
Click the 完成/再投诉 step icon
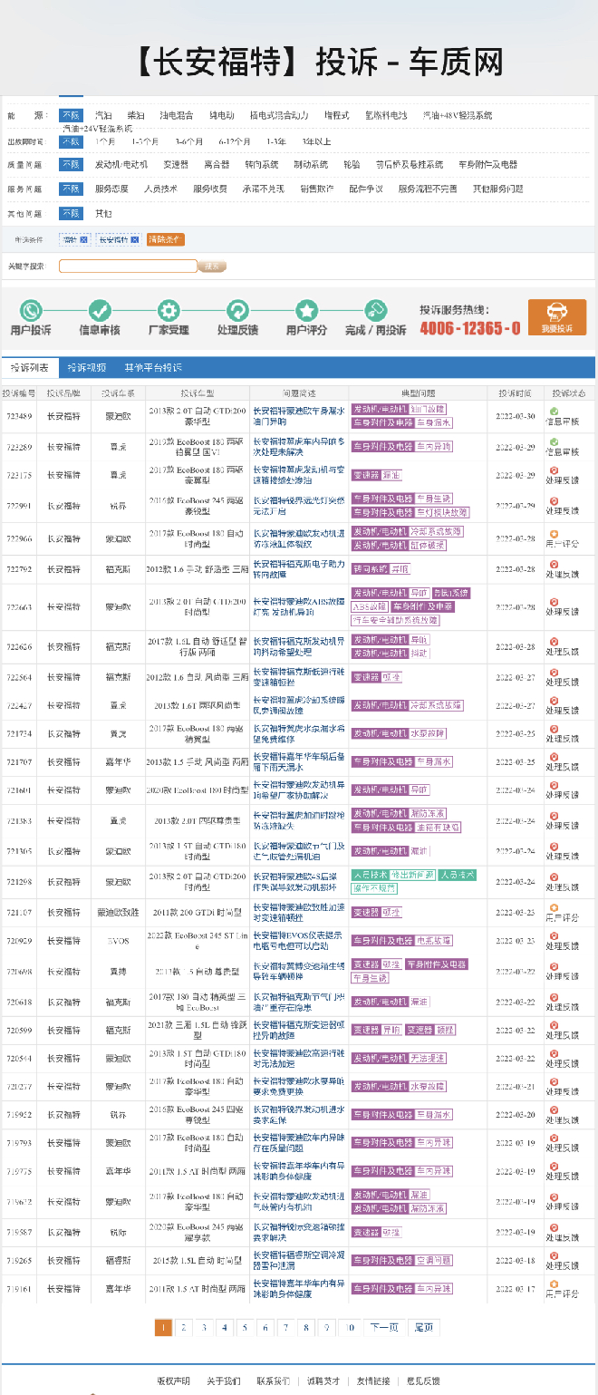tap(376, 310)
